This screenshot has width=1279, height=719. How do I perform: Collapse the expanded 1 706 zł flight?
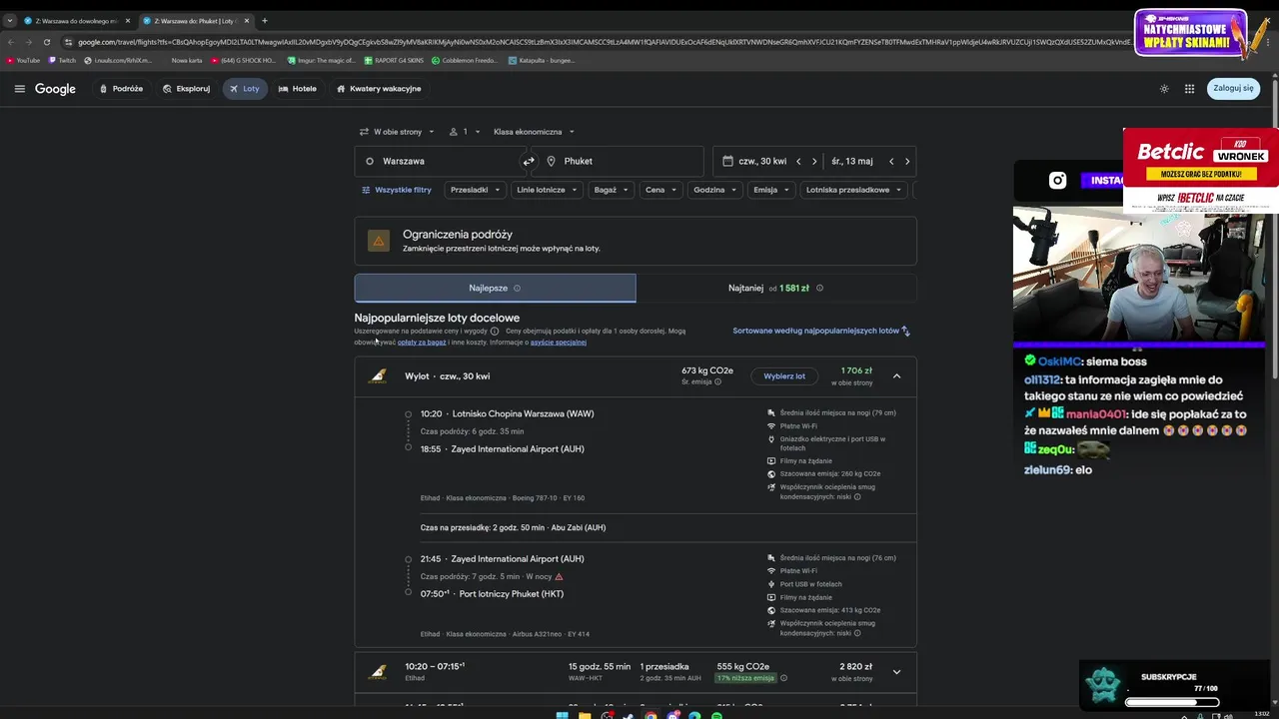(x=896, y=376)
